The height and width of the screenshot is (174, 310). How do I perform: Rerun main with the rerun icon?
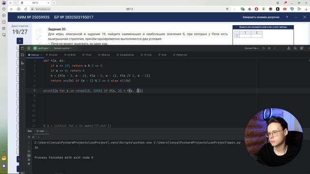click(x=29, y=137)
